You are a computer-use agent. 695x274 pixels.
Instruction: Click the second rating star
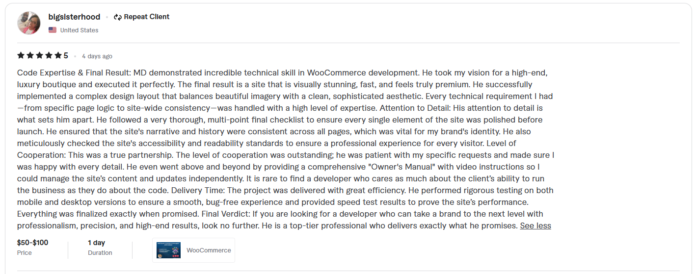click(x=30, y=55)
